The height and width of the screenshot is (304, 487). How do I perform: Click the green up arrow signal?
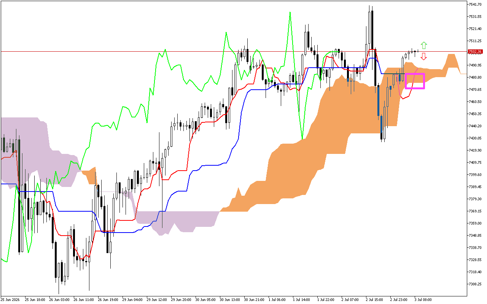tap(424, 46)
